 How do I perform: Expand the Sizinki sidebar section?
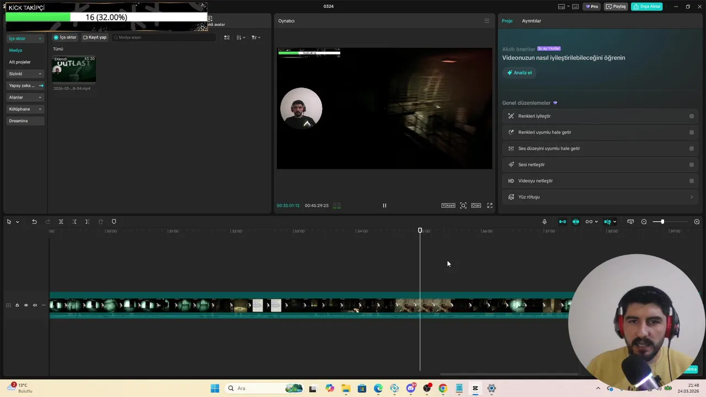point(25,74)
